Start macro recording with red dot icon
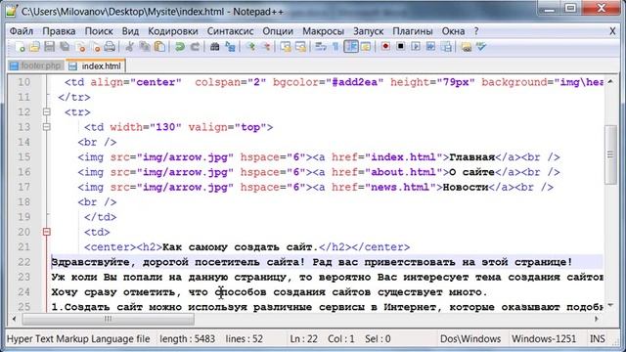626x352 pixels. click(x=385, y=47)
